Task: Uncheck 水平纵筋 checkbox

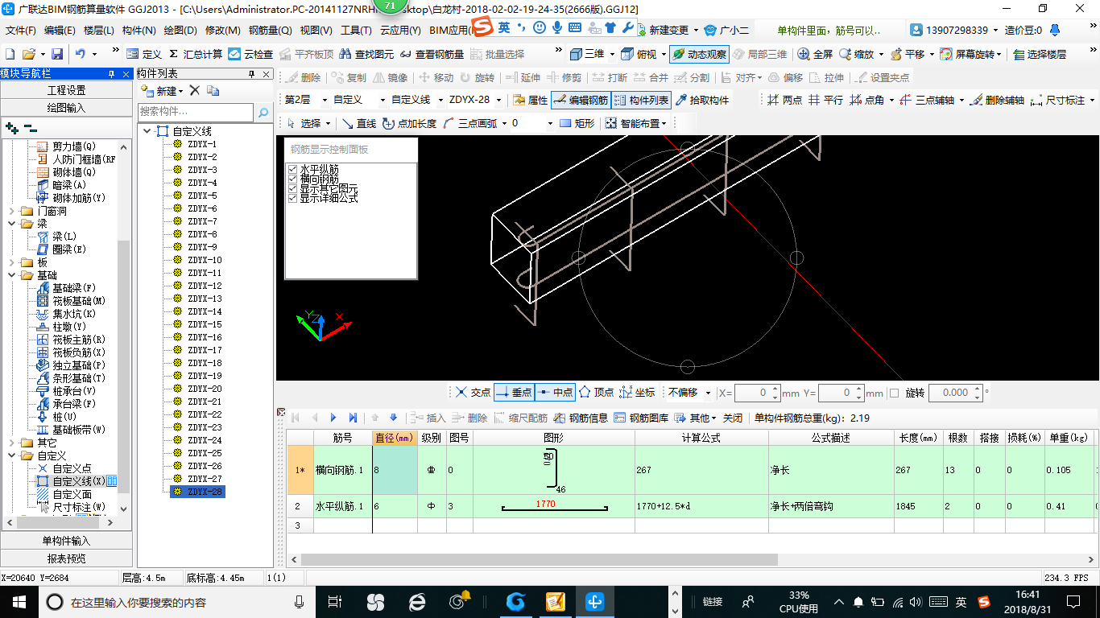Action: pyautogui.click(x=292, y=169)
